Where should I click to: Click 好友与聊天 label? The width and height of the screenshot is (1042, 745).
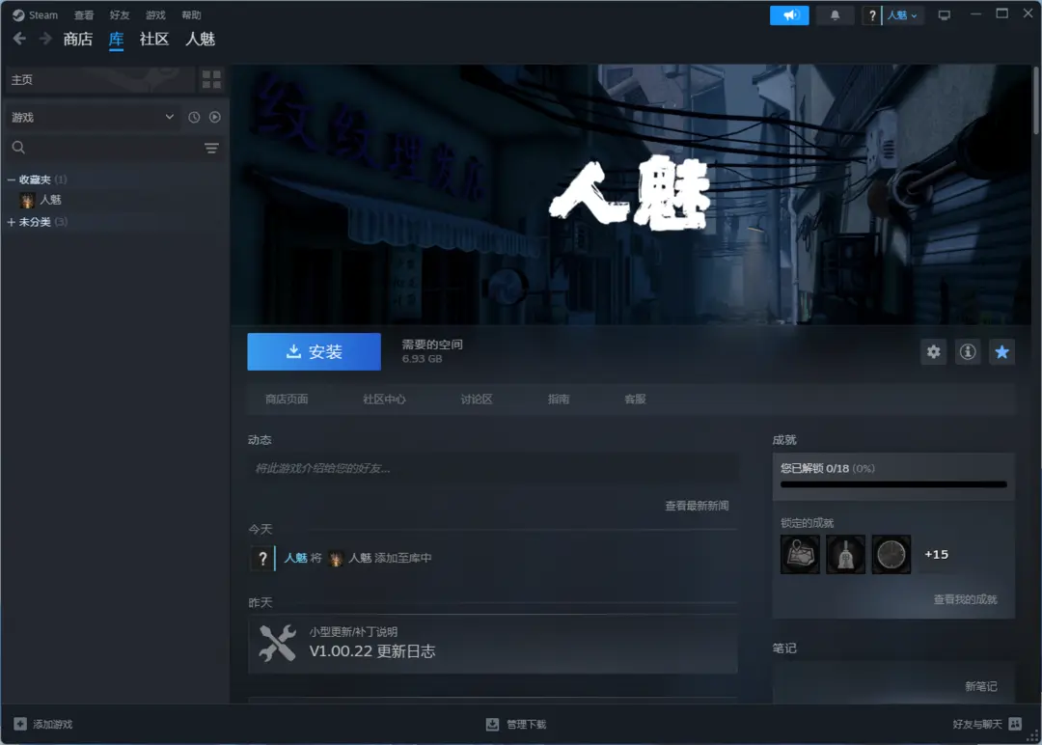tap(976, 724)
